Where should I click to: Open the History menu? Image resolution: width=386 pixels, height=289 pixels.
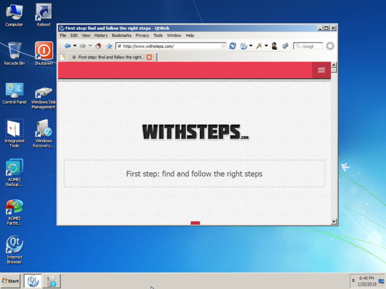pos(101,35)
